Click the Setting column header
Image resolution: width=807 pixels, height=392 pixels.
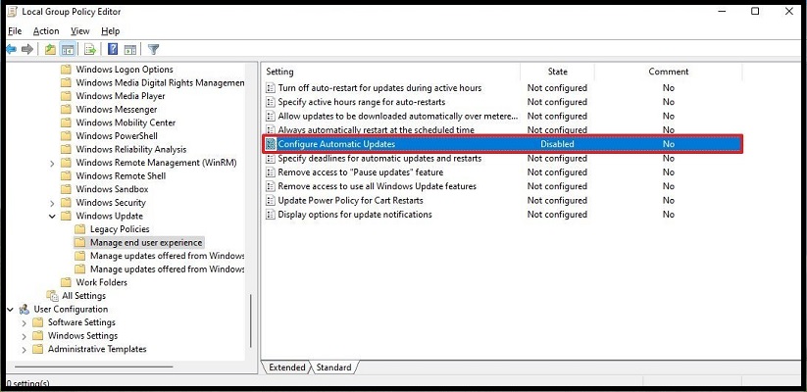[280, 72]
